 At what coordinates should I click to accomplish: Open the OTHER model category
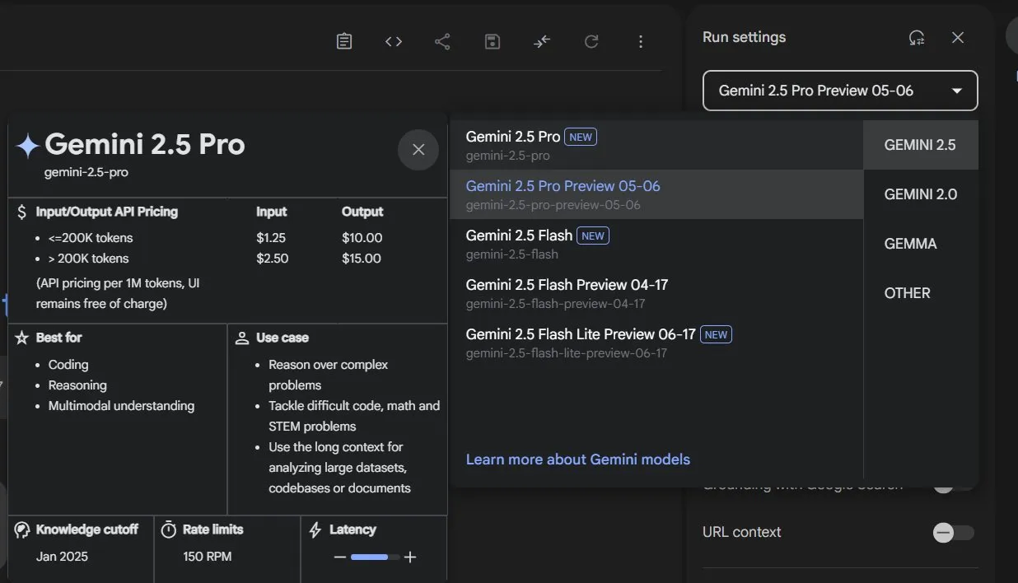[921, 293]
